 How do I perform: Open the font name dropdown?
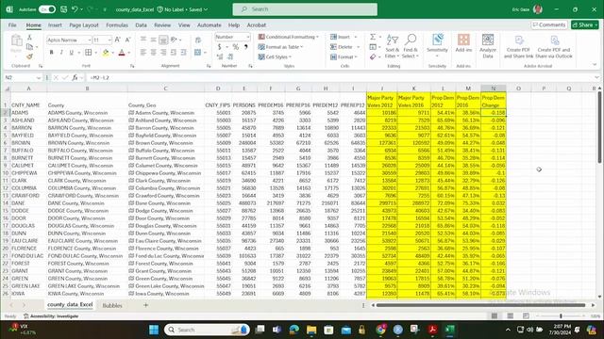[90, 40]
